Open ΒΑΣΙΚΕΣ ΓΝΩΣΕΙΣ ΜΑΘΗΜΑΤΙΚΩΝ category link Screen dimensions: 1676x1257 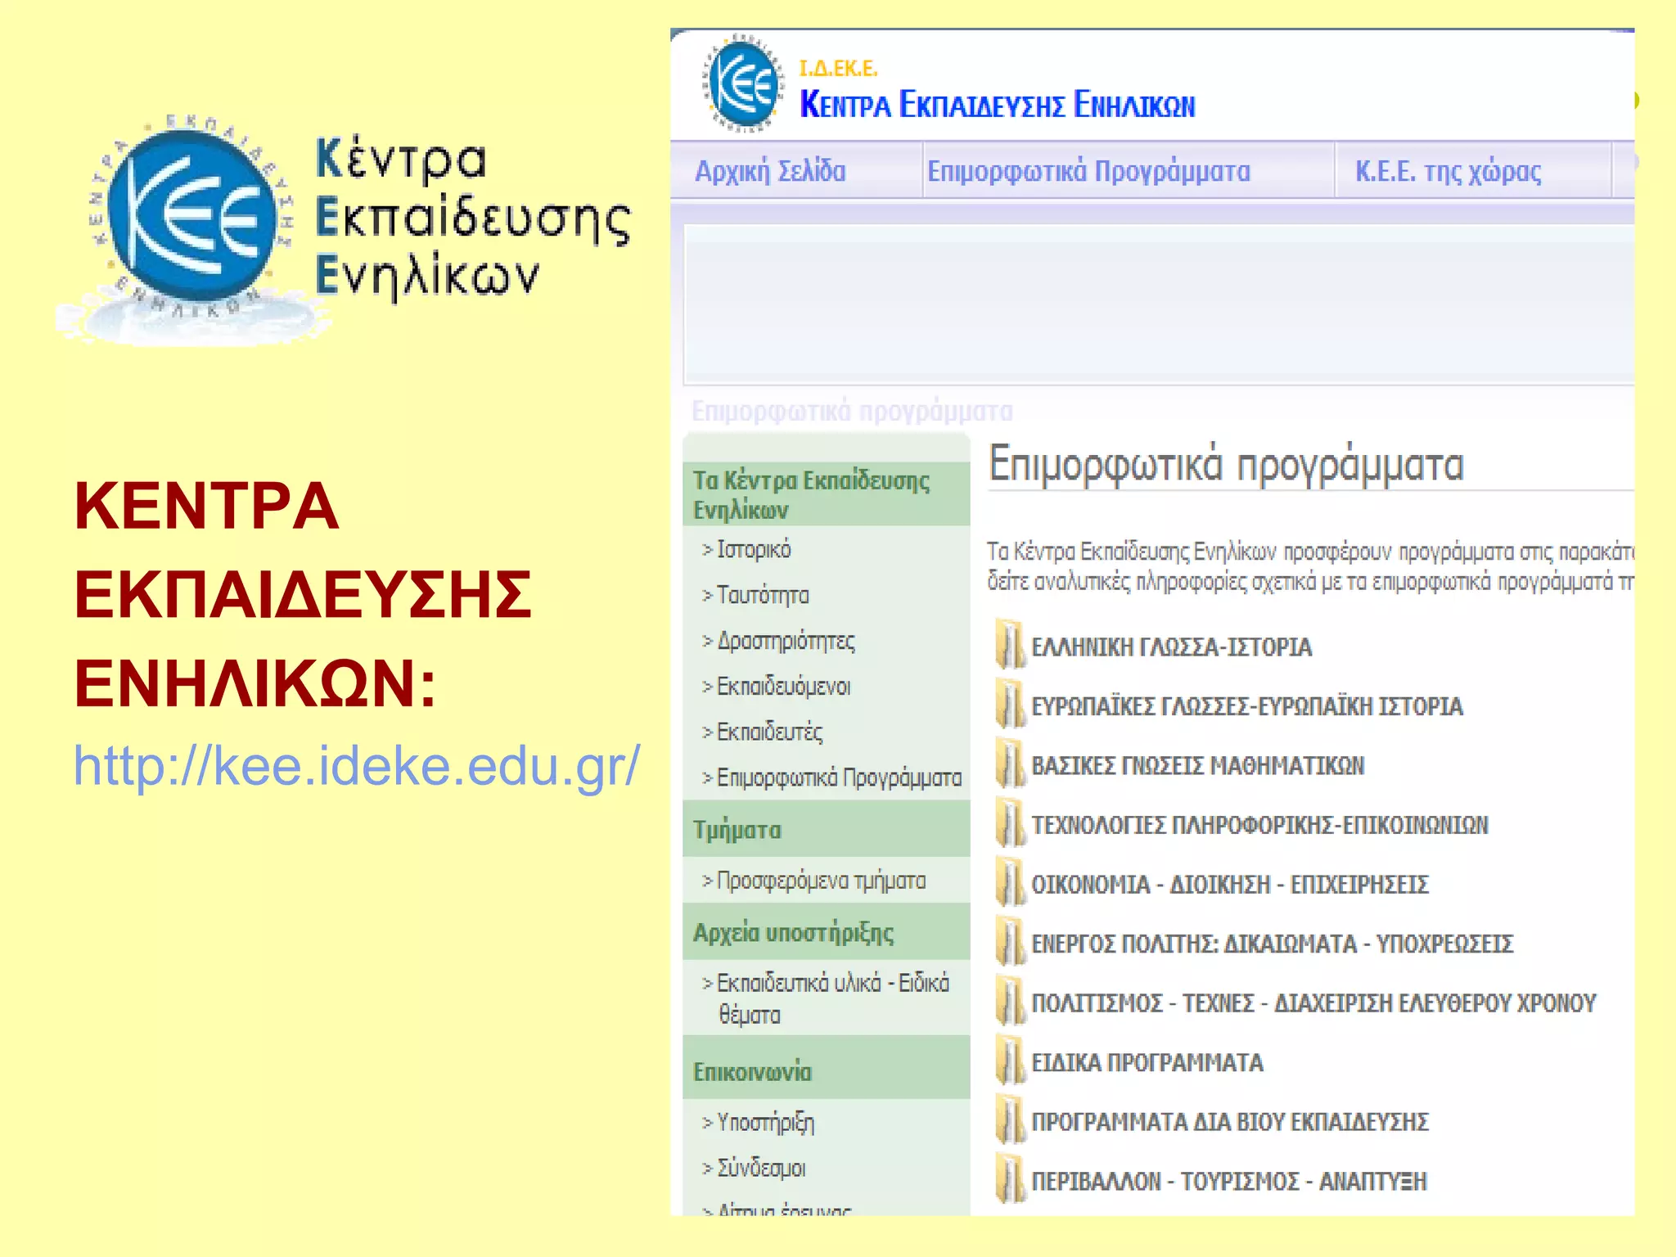tap(1197, 766)
